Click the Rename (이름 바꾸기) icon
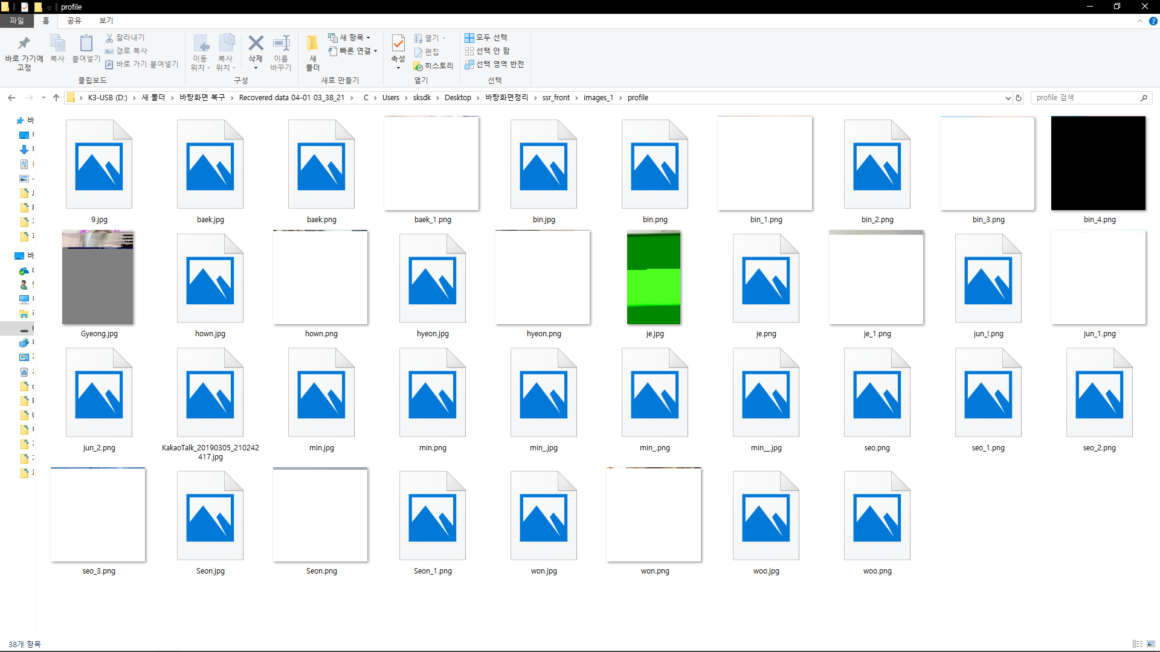 (282, 43)
